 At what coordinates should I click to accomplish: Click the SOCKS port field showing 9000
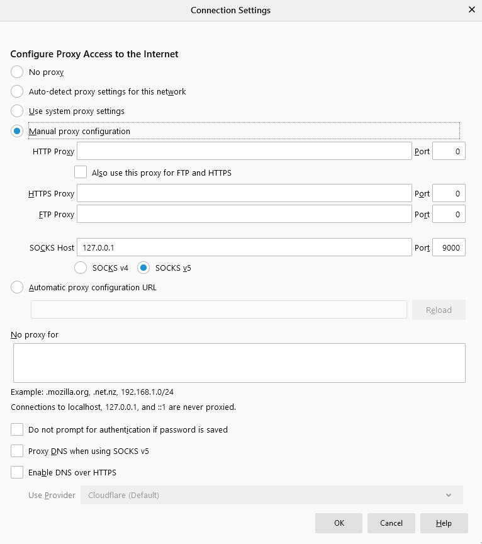[449, 247]
